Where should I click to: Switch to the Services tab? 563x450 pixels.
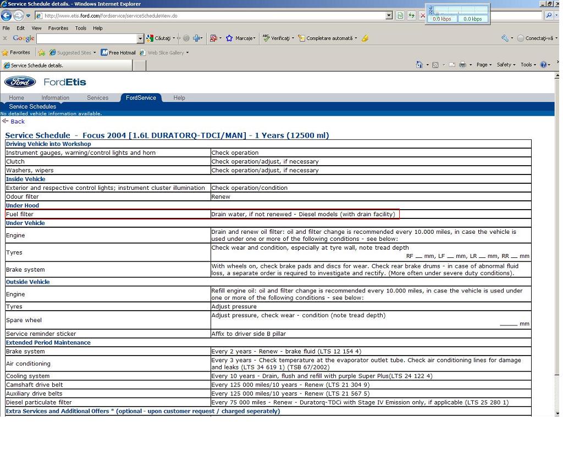tap(97, 98)
